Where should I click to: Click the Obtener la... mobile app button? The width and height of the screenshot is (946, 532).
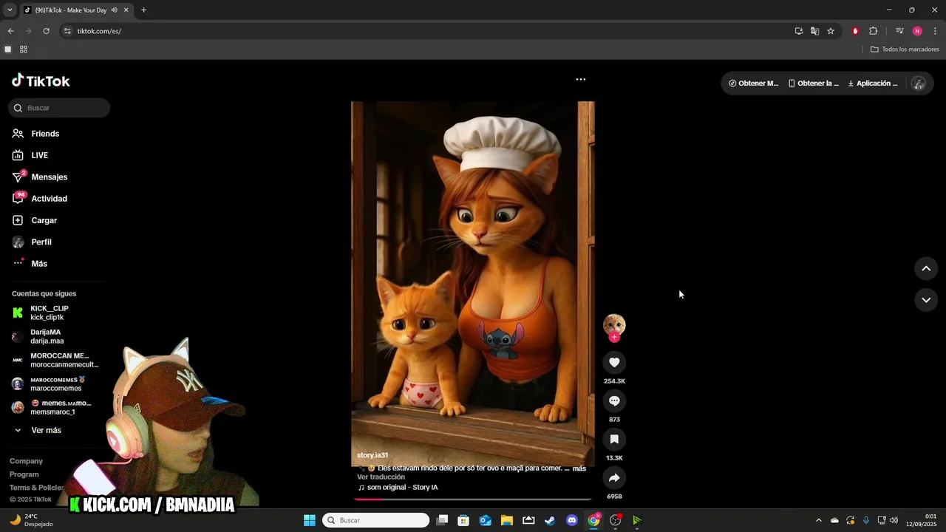814,83
